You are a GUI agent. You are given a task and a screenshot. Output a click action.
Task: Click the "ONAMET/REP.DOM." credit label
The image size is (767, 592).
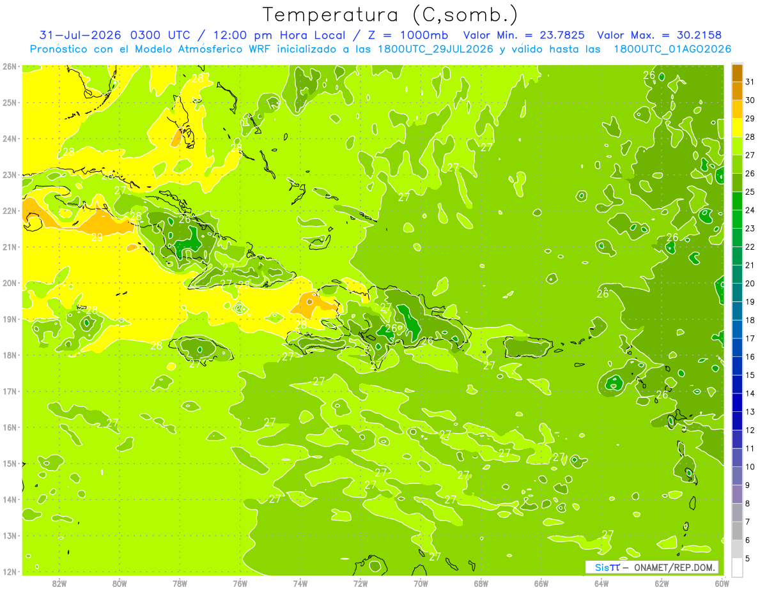click(x=674, y=567)
